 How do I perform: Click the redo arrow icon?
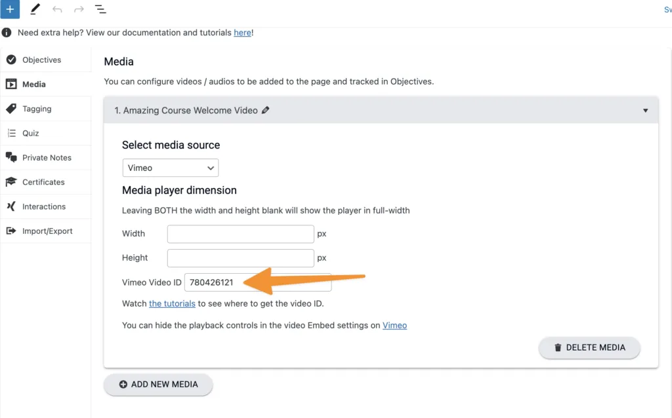[x=79, y=9]
